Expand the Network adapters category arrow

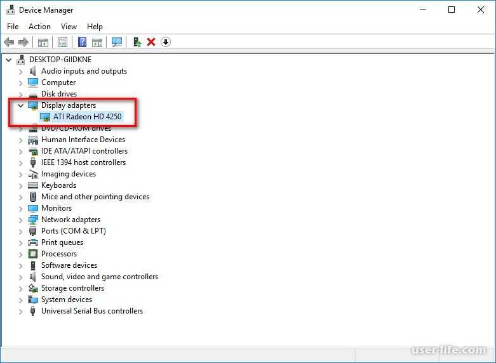20,220
